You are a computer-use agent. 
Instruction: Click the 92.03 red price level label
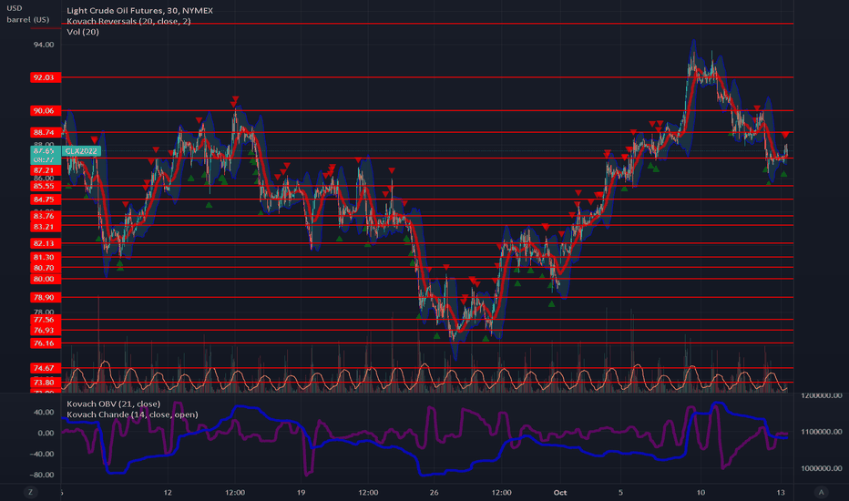[x=46, y=77]
